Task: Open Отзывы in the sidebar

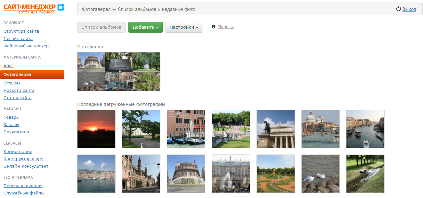Action: 12,83
